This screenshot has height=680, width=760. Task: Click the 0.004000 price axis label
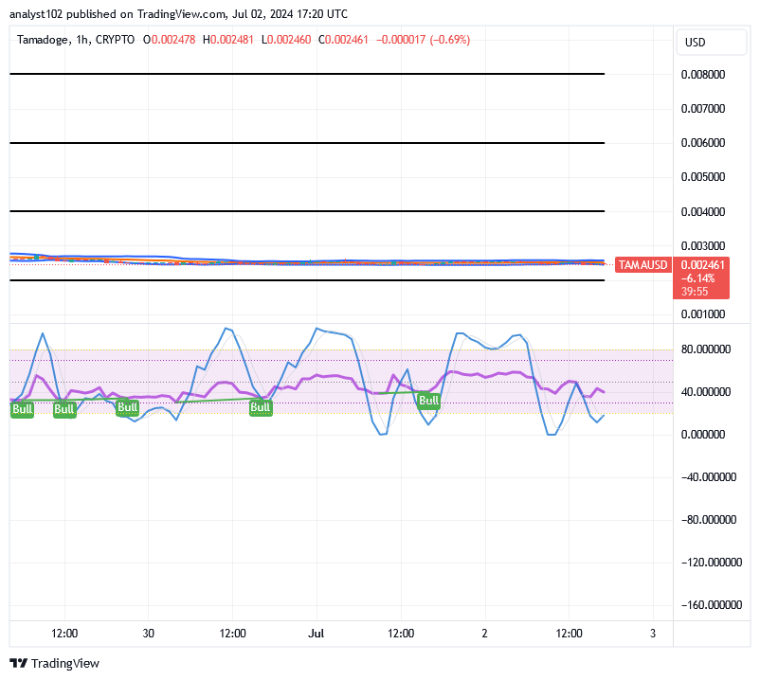703,211
